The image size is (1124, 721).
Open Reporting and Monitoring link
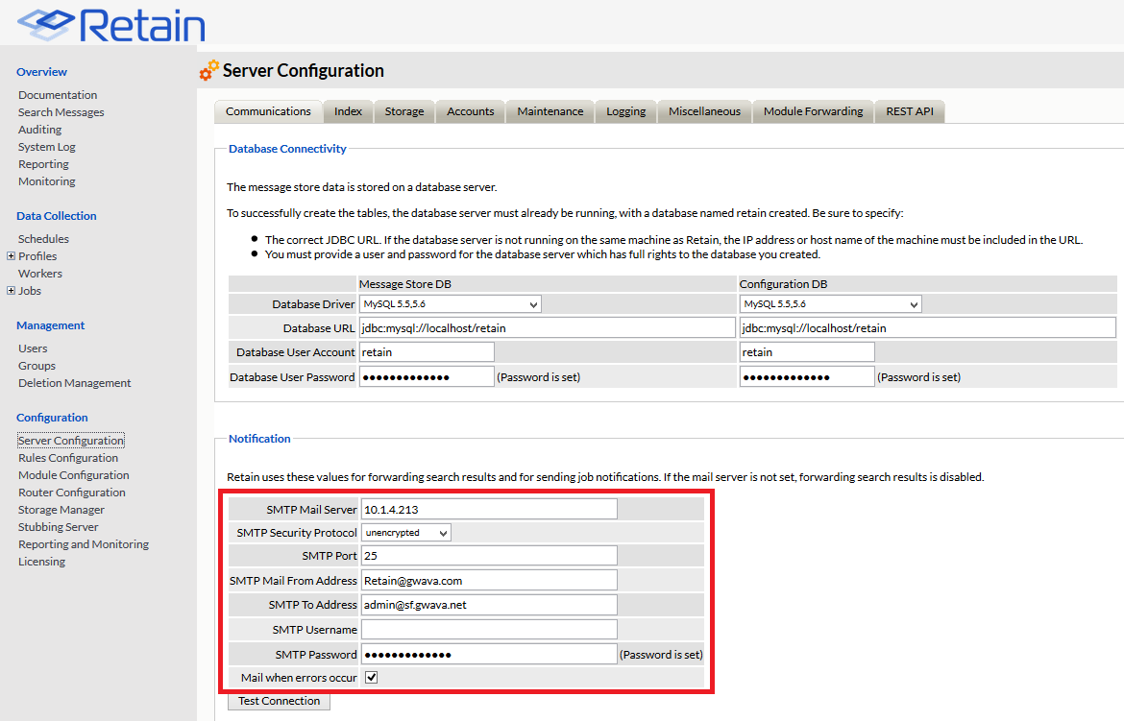click(84, 544)
